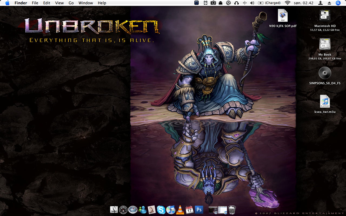Viewport: 346px width, 216px height.
Task: Select the SIMPSONS_S8_D4_FS disc label
Action: [x=325, y=83]
